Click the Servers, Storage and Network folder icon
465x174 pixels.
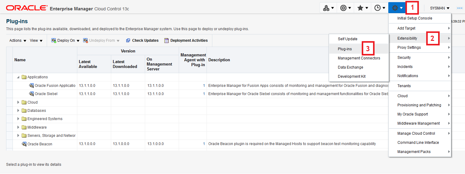(24, 136)
